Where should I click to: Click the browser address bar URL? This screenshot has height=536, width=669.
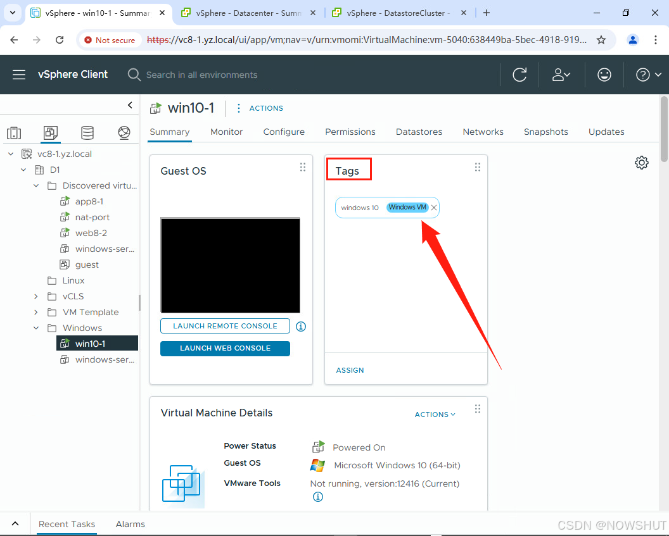367,40
